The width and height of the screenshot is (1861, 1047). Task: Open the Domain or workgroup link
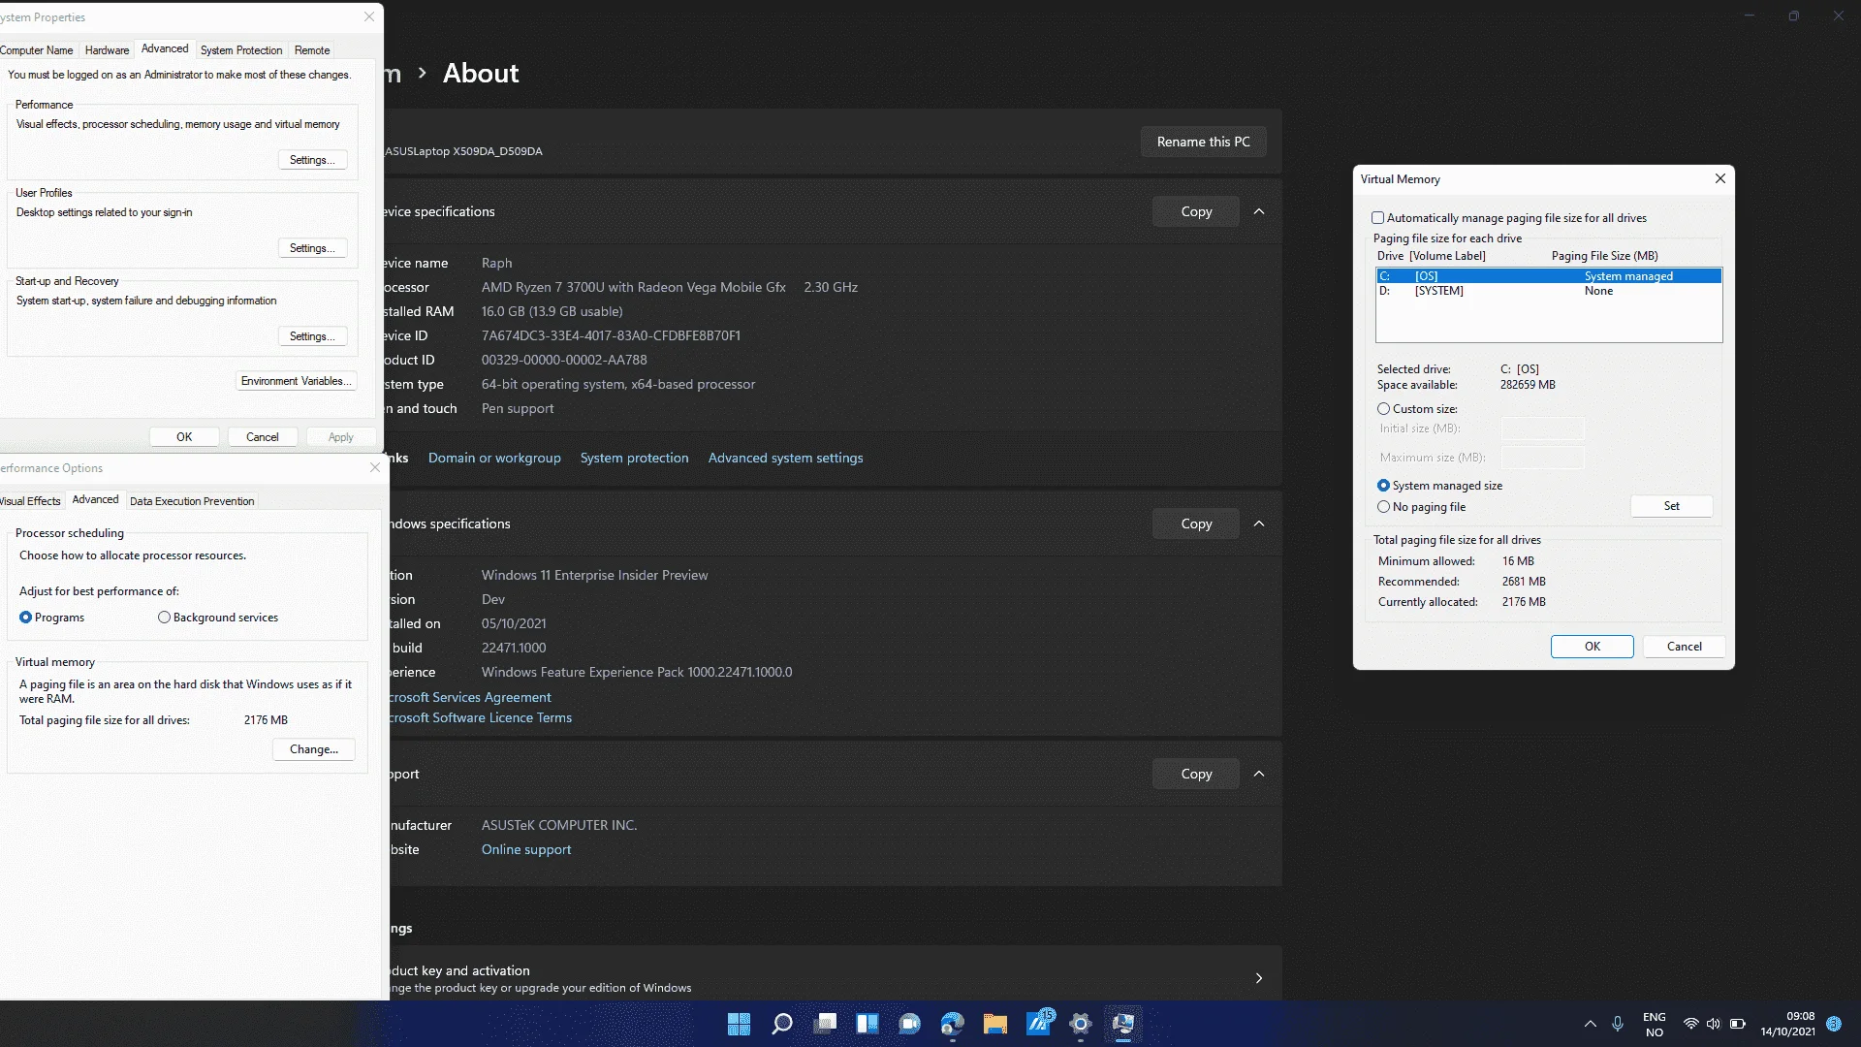coord(494,458)
